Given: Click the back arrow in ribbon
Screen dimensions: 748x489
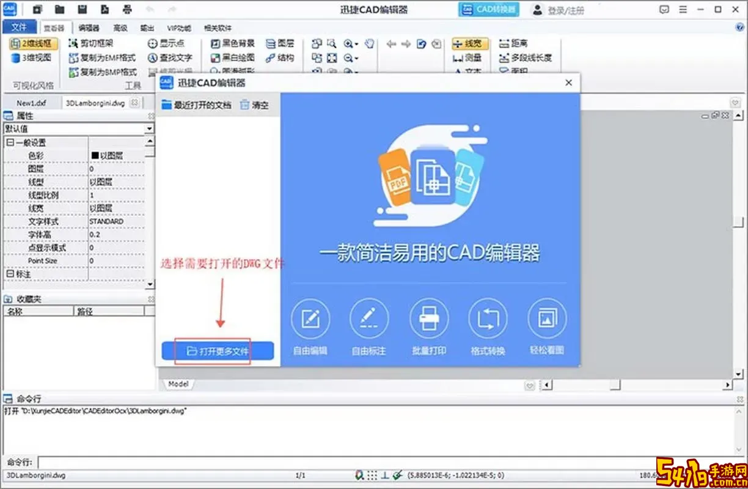Looking at the screenshot, I should point(392,43).
